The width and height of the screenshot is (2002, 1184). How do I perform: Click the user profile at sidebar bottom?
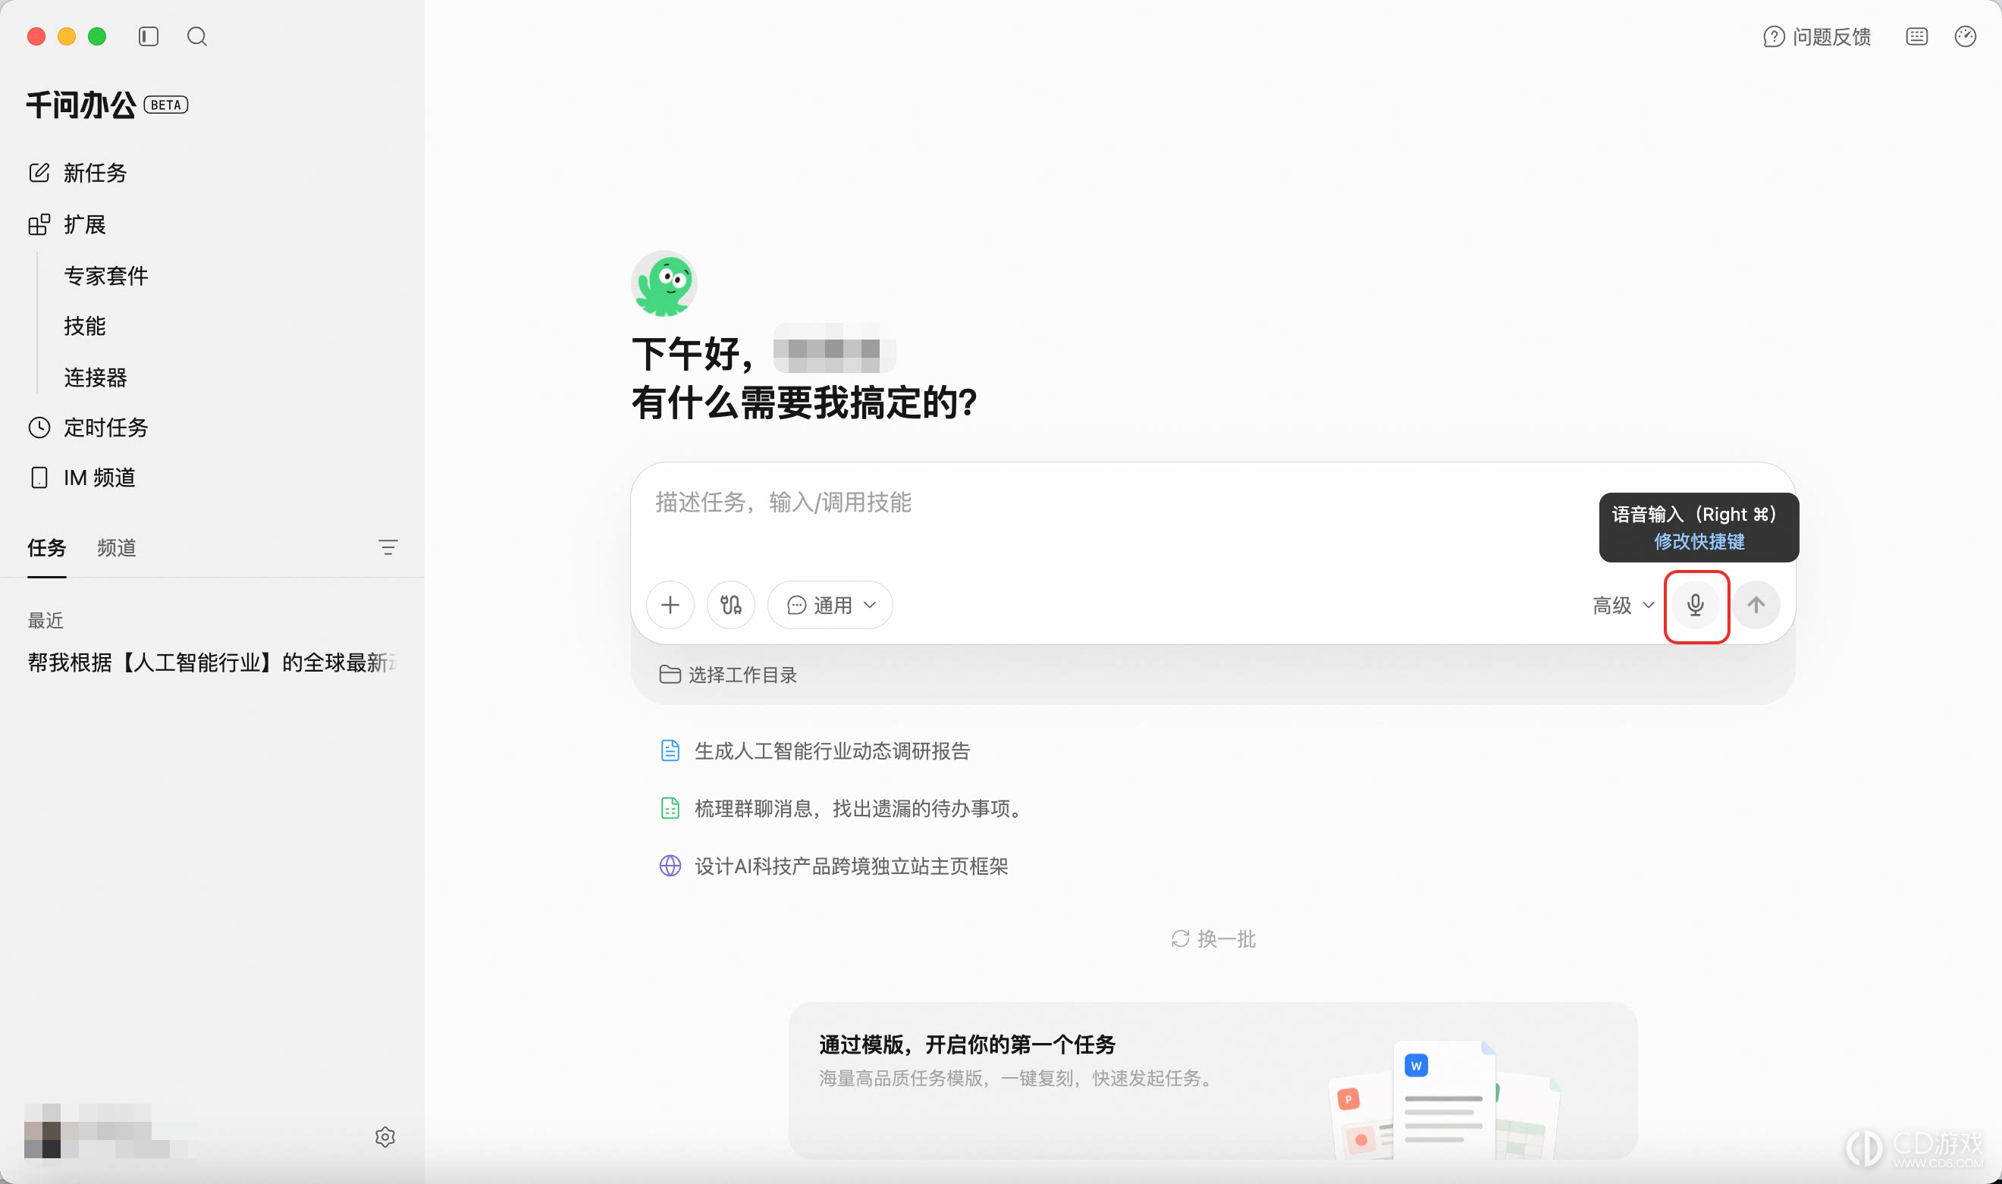click(x=111, y=1130)
